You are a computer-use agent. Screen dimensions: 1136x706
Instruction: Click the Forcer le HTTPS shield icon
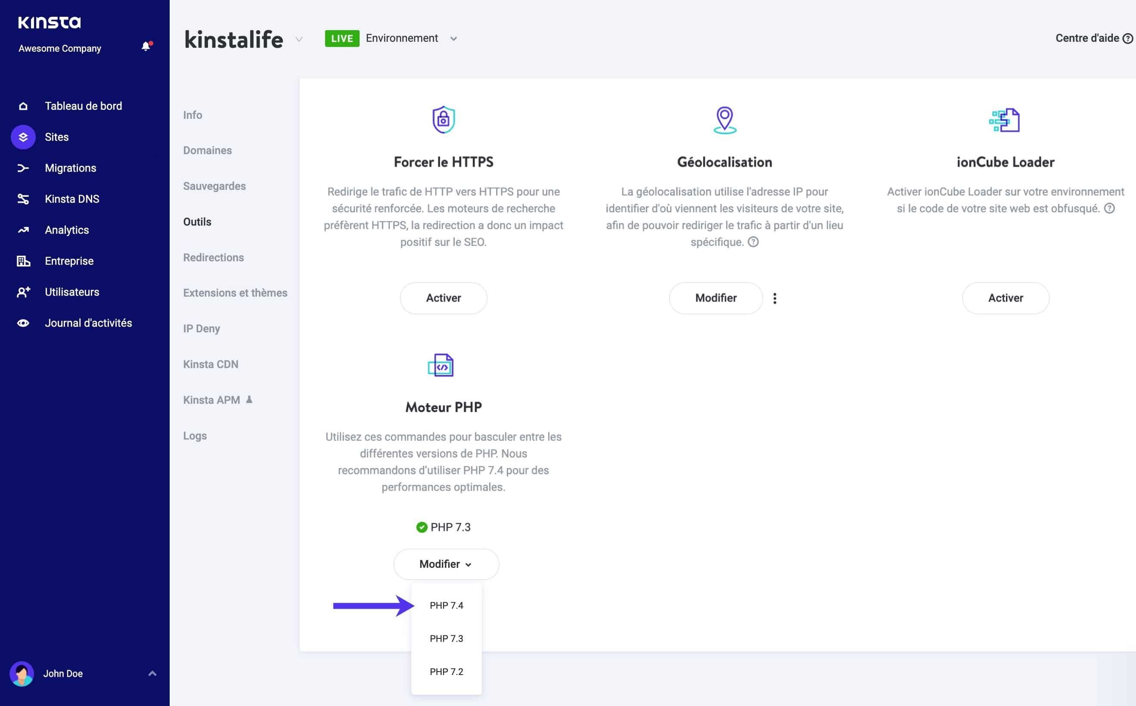(443, 120)
